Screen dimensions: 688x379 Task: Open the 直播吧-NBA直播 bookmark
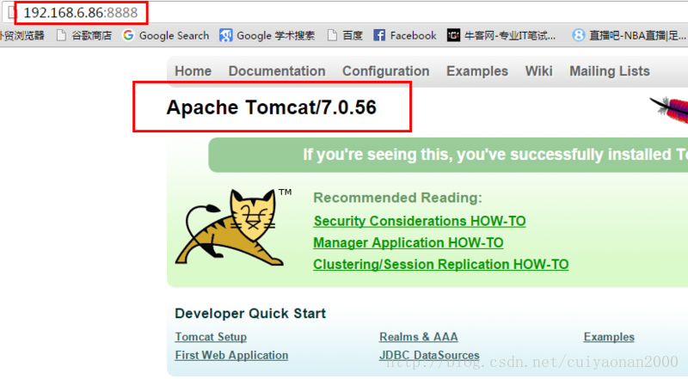[x=630, y=35]
